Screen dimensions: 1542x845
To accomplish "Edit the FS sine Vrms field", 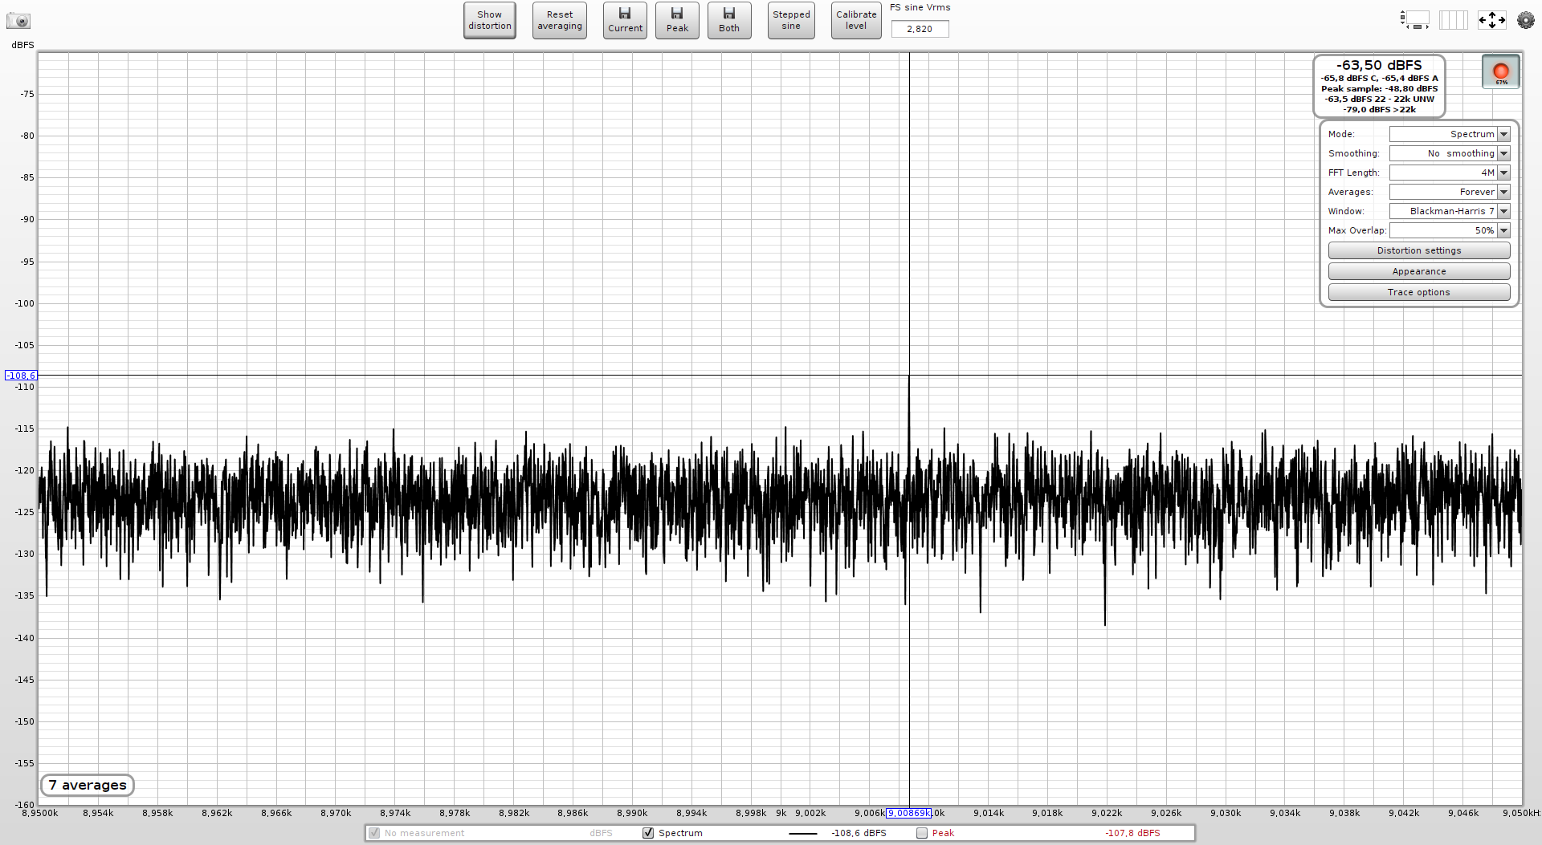I will [920, 29].
